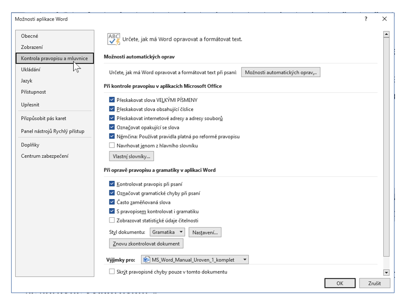Click Možnosti automatických oprav button
Image resolution: width=403 pixels, height=301 pixels.
[x=280, y=73]
